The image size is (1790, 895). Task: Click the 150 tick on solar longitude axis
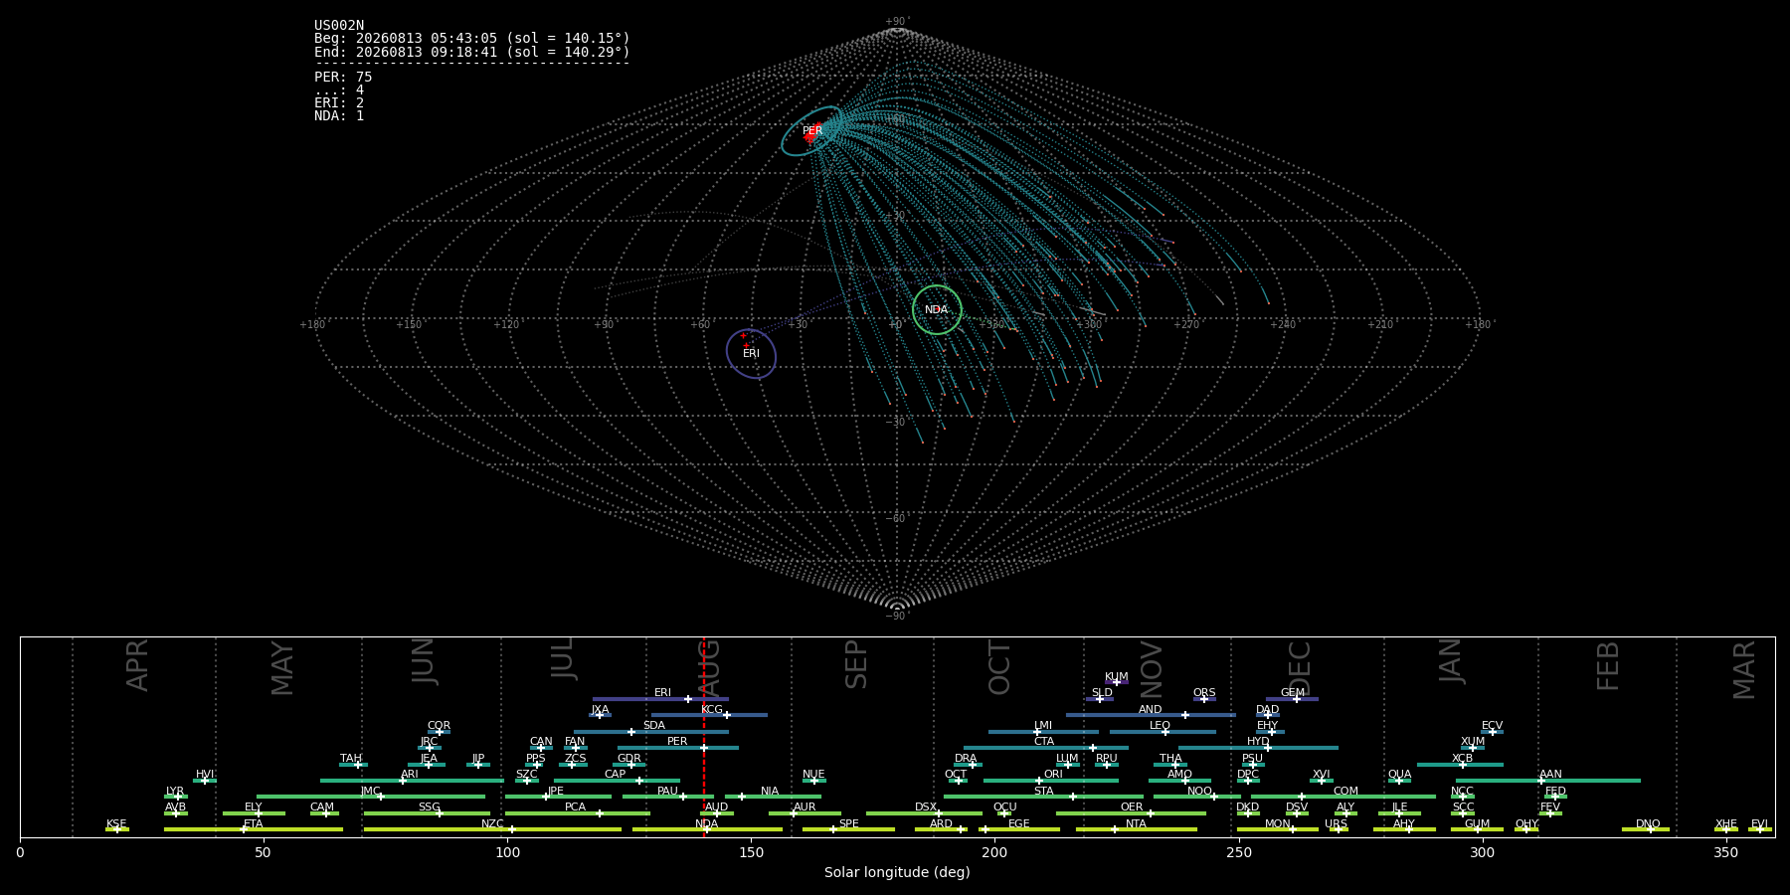751,852
